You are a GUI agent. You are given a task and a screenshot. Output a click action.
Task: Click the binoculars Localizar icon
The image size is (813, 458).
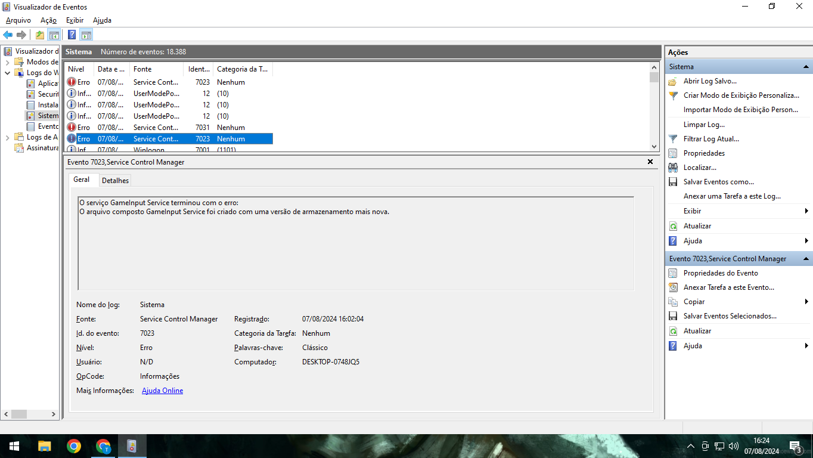(673, 168)
